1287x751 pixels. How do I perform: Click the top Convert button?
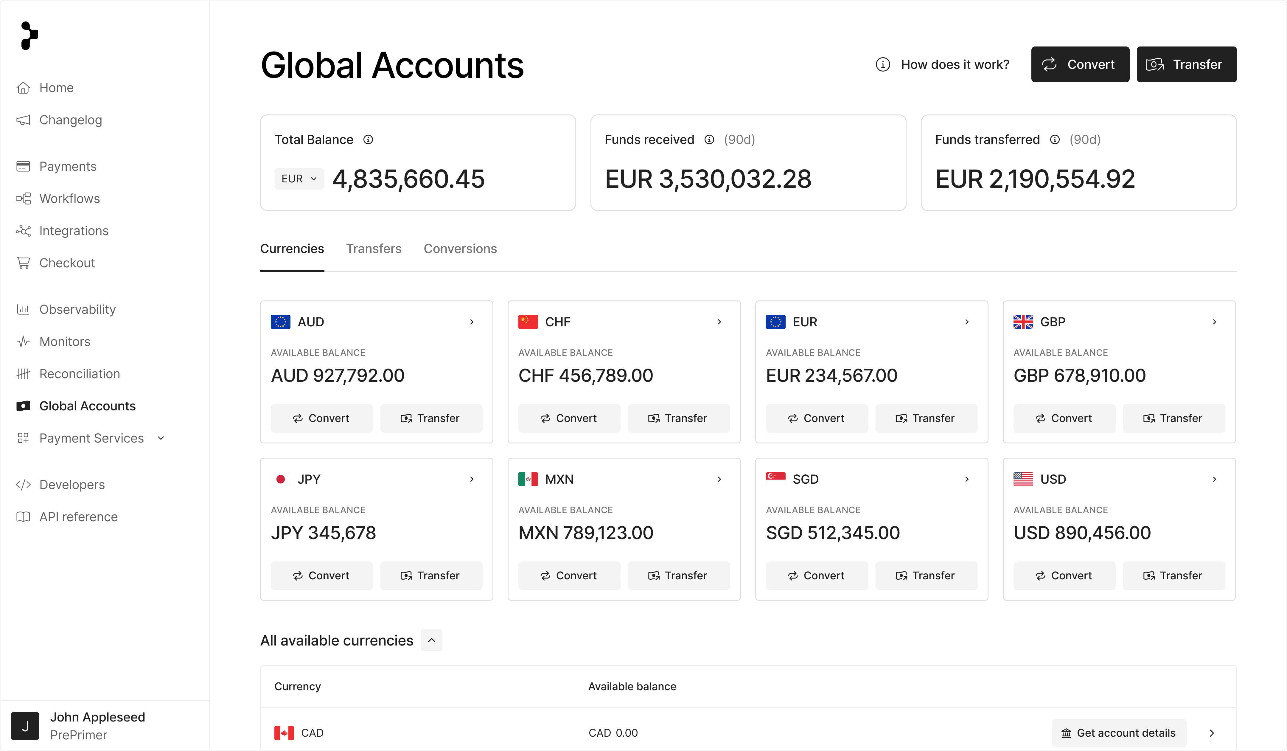click(1080, 64)
